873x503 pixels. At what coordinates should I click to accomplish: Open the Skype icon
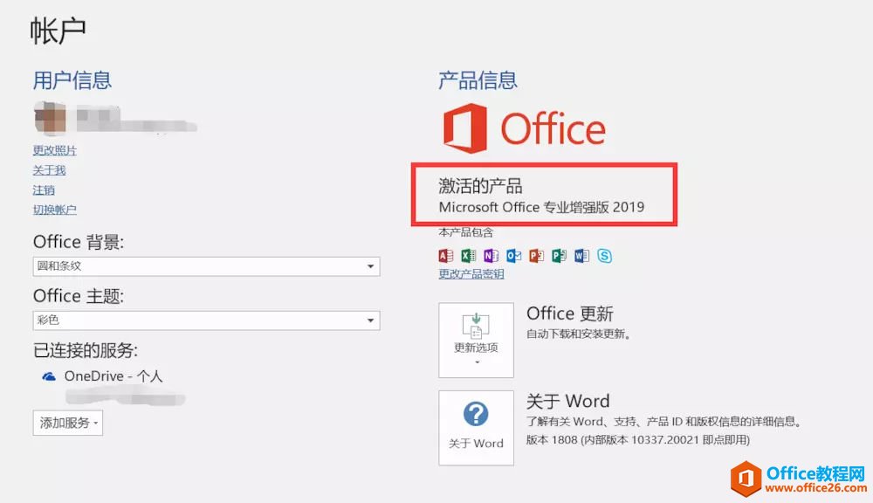[605, 256]
